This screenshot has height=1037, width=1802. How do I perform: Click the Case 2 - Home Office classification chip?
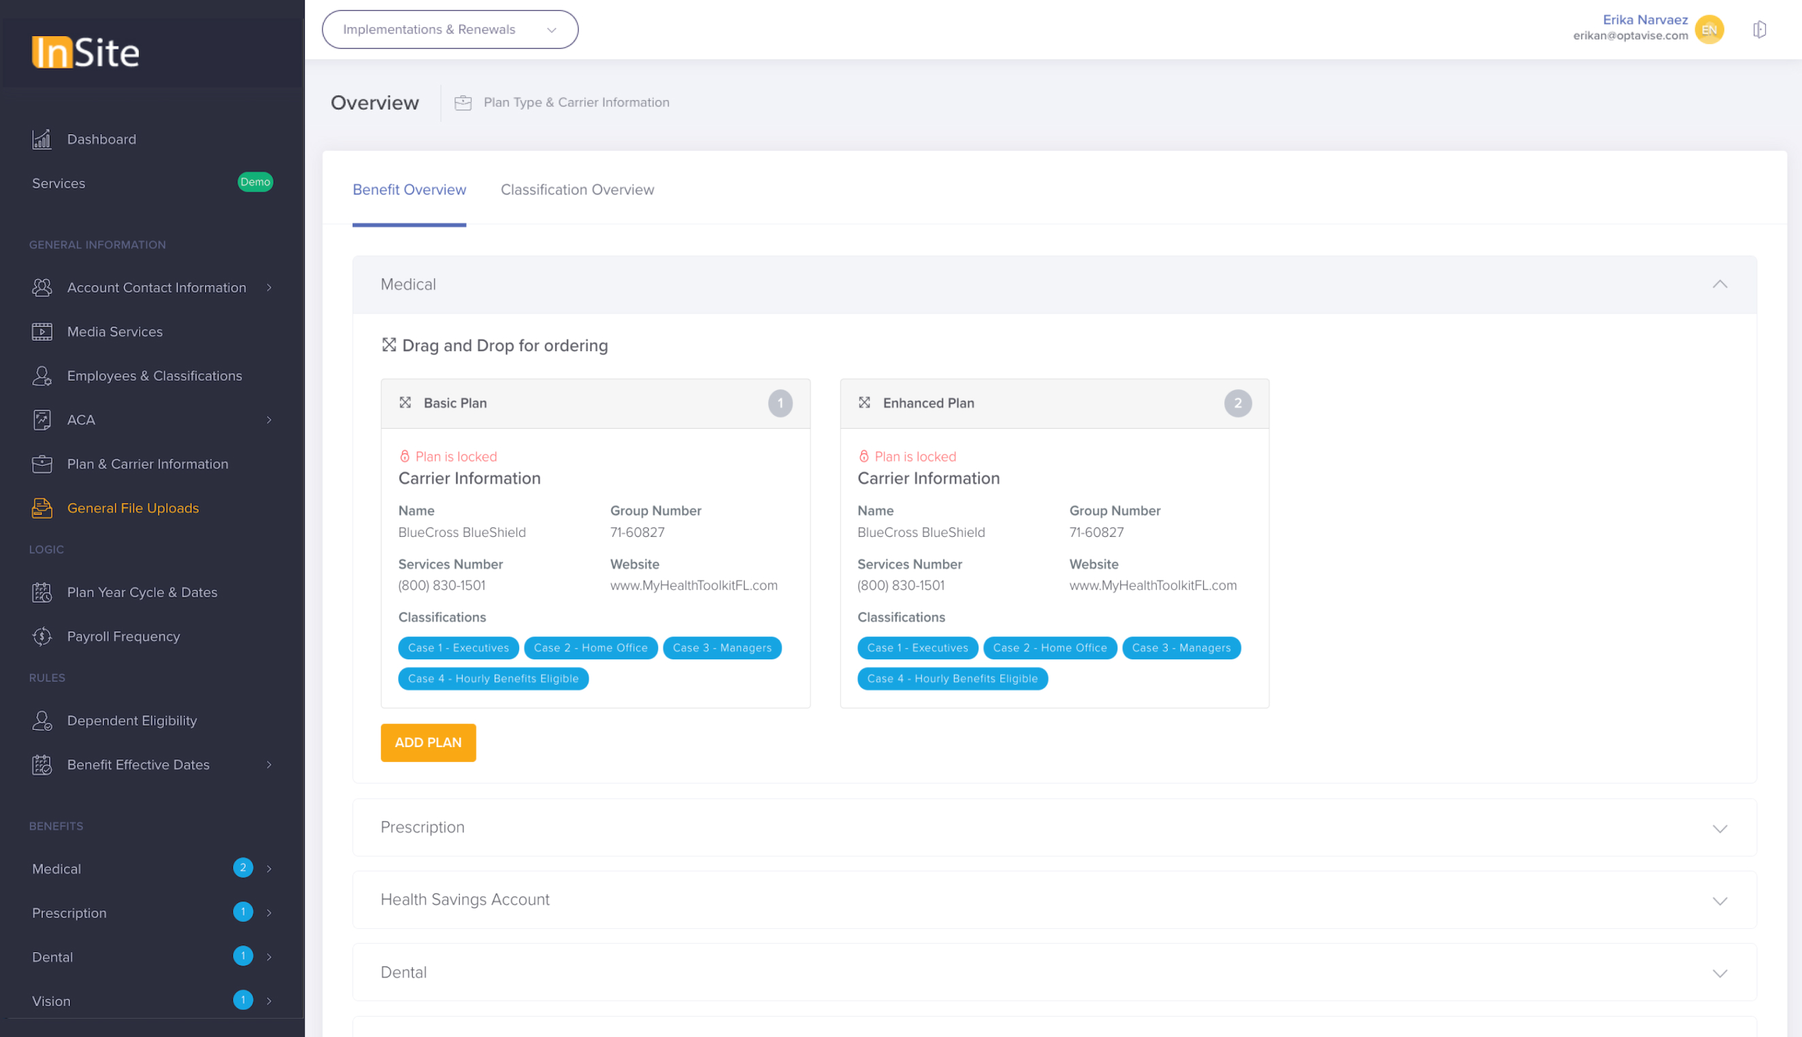[x=591, y=647]
